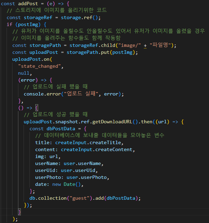Click storagePath.put(postImg) call
209x223 pixels.
click(101, 52)
